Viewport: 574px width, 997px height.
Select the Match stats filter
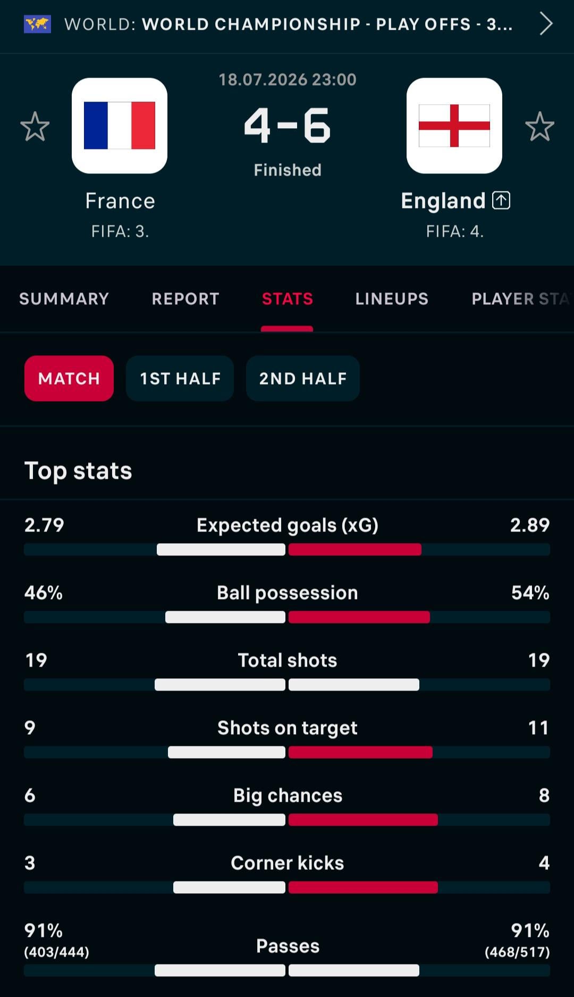pos(69,378)
